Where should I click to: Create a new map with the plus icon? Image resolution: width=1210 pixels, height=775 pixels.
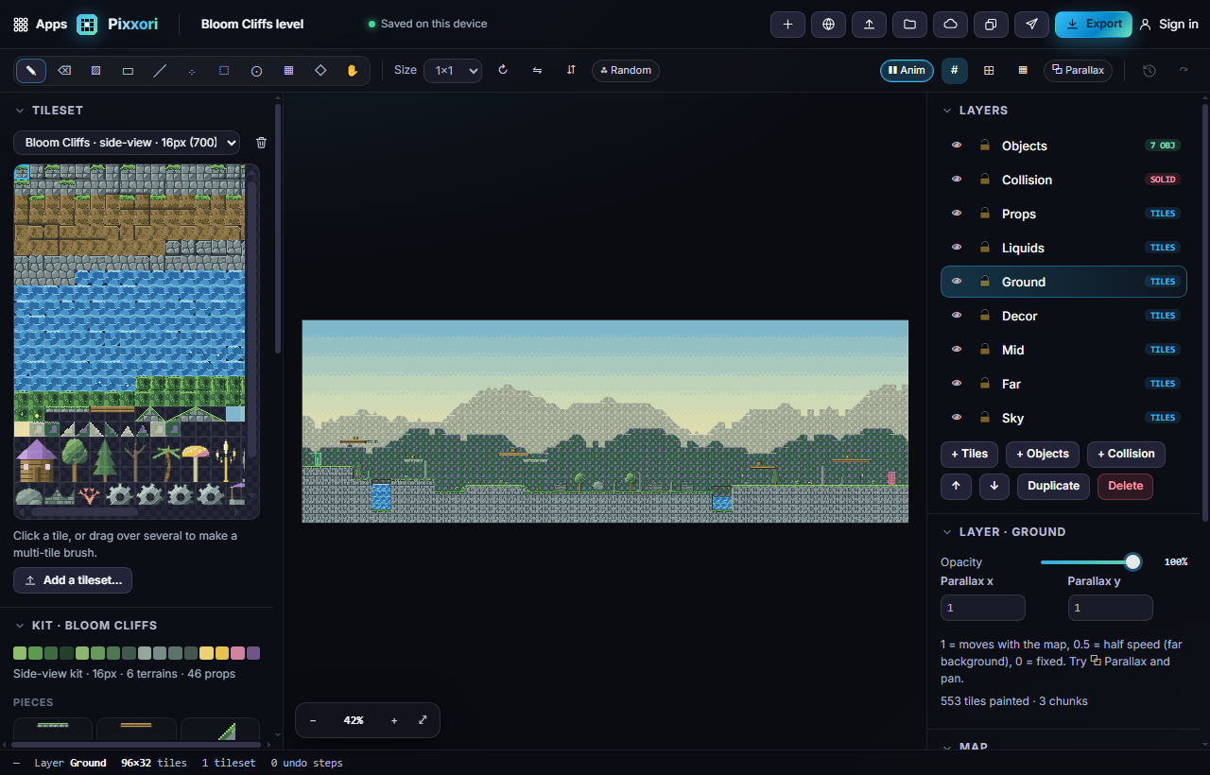(787, 25)
